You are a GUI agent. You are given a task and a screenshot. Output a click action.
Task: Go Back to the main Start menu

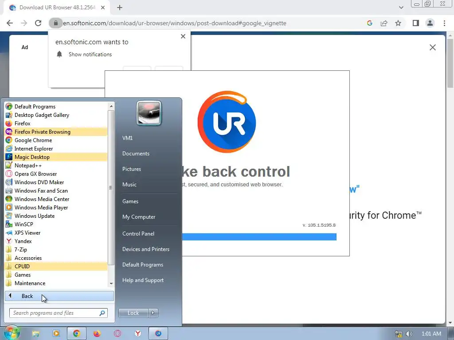59,296
